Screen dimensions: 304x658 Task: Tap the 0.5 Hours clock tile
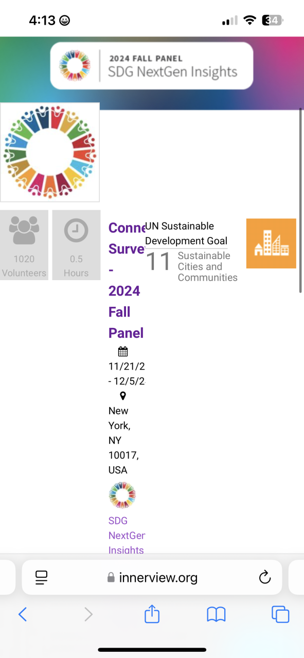point(76,245)
